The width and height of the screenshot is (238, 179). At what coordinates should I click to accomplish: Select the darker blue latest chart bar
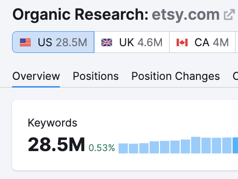coord(235,145)
